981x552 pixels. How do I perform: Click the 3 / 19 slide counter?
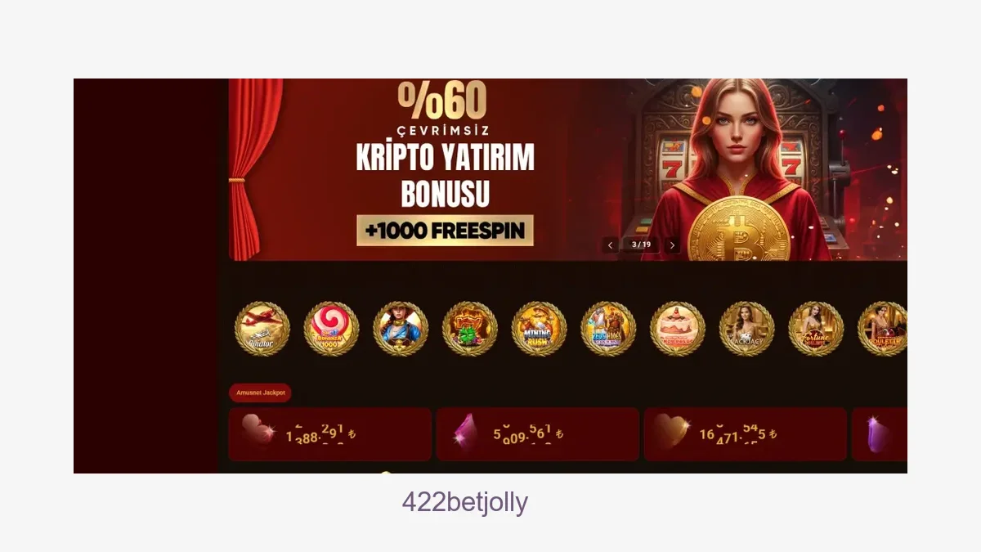641,245
